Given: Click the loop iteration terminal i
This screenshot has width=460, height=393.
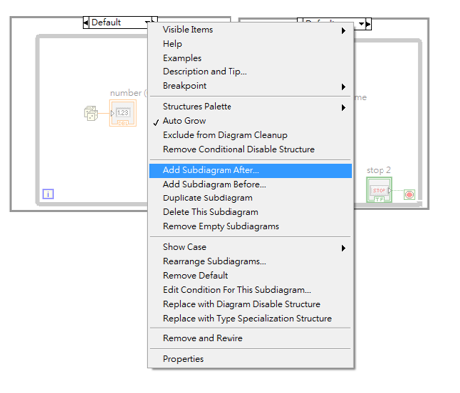Looking at the screenshot, I should [x=48, y=194].
